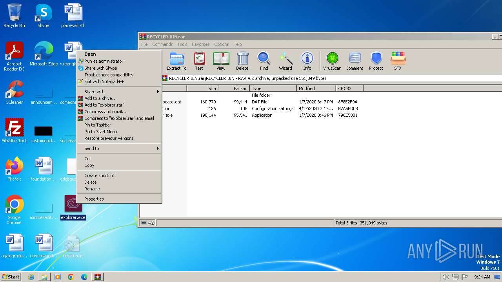Choose Cut in context menu
This screenshot has height=282, width=502.
(119, 159)
